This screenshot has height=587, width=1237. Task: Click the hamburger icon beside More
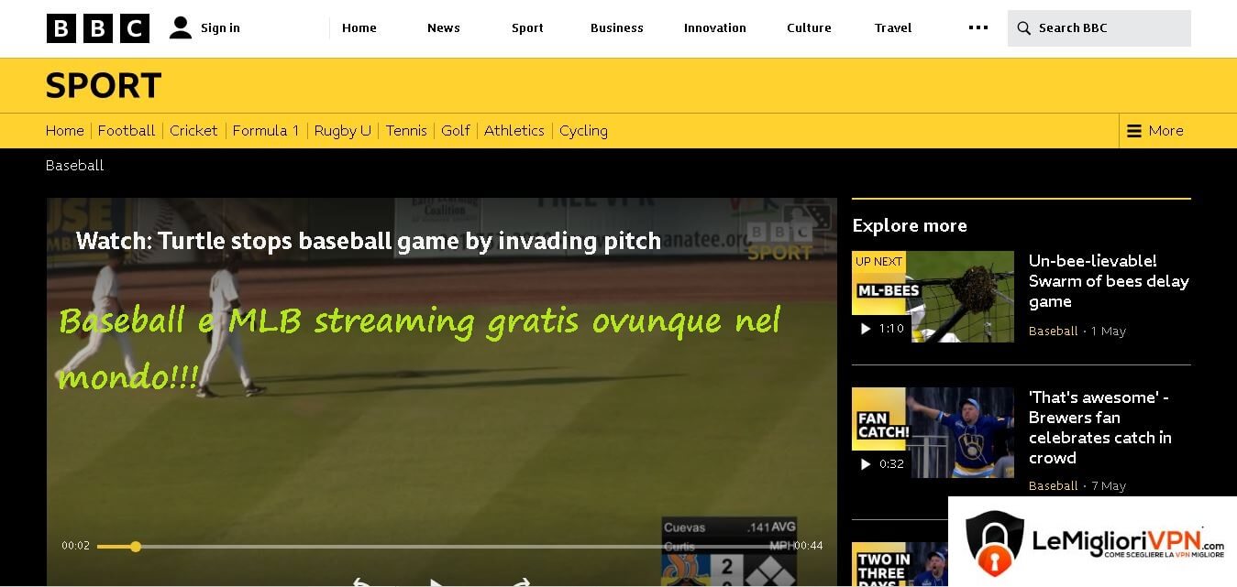(1134, 131)
